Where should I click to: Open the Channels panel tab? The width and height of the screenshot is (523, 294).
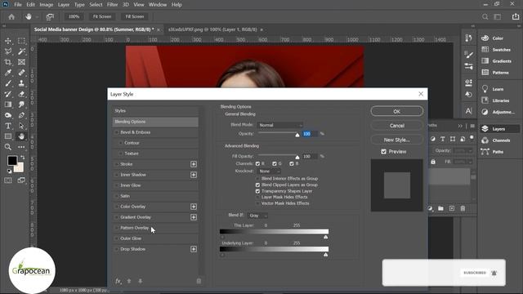501,140
